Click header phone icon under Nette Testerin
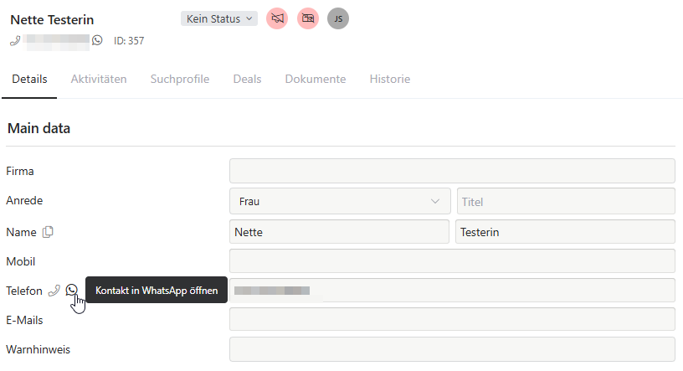Viewport: 683px width, 371px height. pyautogui.click(x=15, y=40)
